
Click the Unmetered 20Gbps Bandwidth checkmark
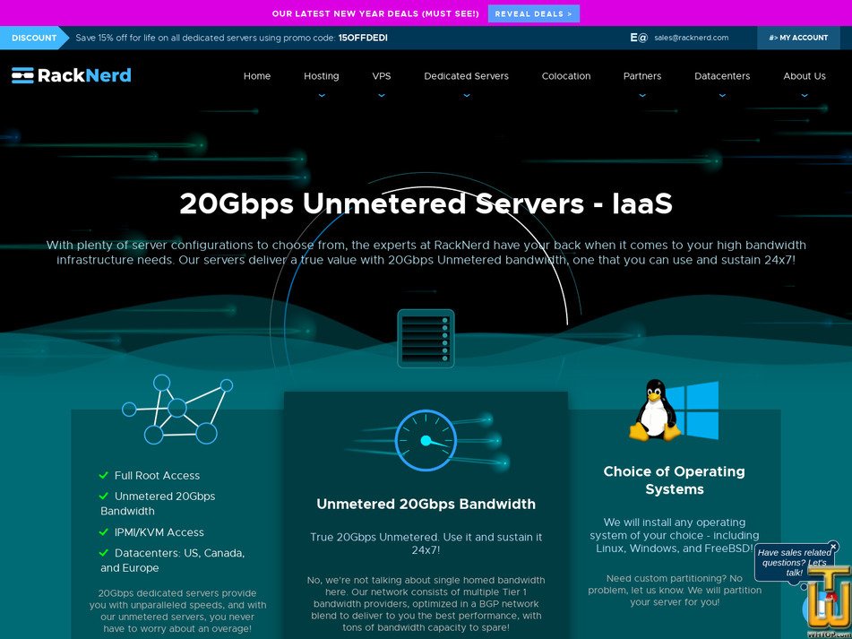tap(104, 497)
